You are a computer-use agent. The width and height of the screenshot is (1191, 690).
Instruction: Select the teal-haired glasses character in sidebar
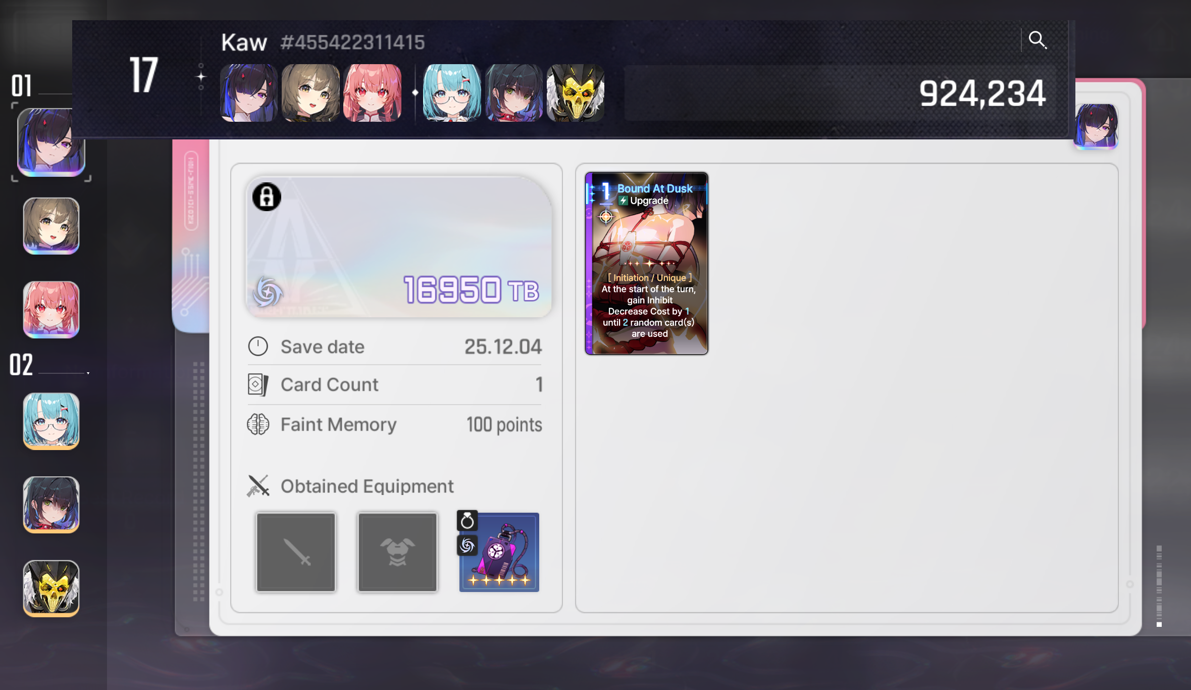(51, 421)
